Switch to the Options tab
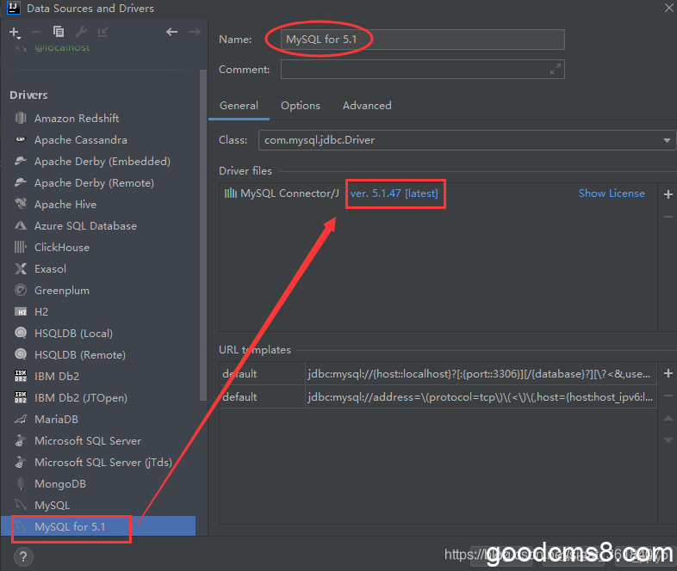 [301, 106]
